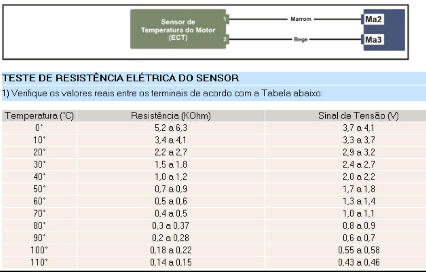Viewport: 426px width, 272px height.
Task: Click the Bege wire label
Action: coord(301,40)
